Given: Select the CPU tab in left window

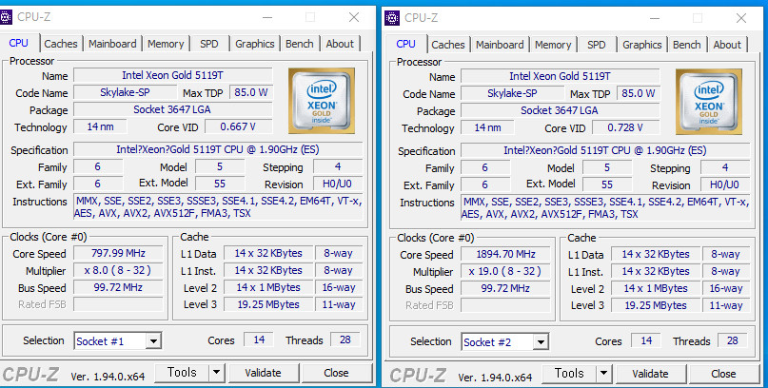Looking at the screenshot, I should (19, 43).
